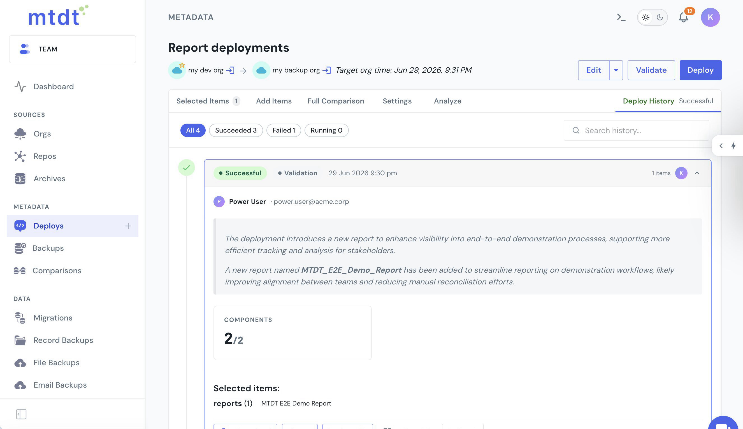Expand side panel left chevron

click(721, 146)
